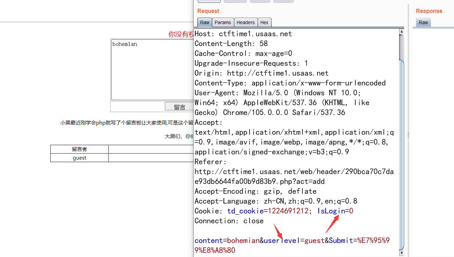Click the splitter handle between Request and Response
This screenshot has height=257, width=454.
pos(408,135)
